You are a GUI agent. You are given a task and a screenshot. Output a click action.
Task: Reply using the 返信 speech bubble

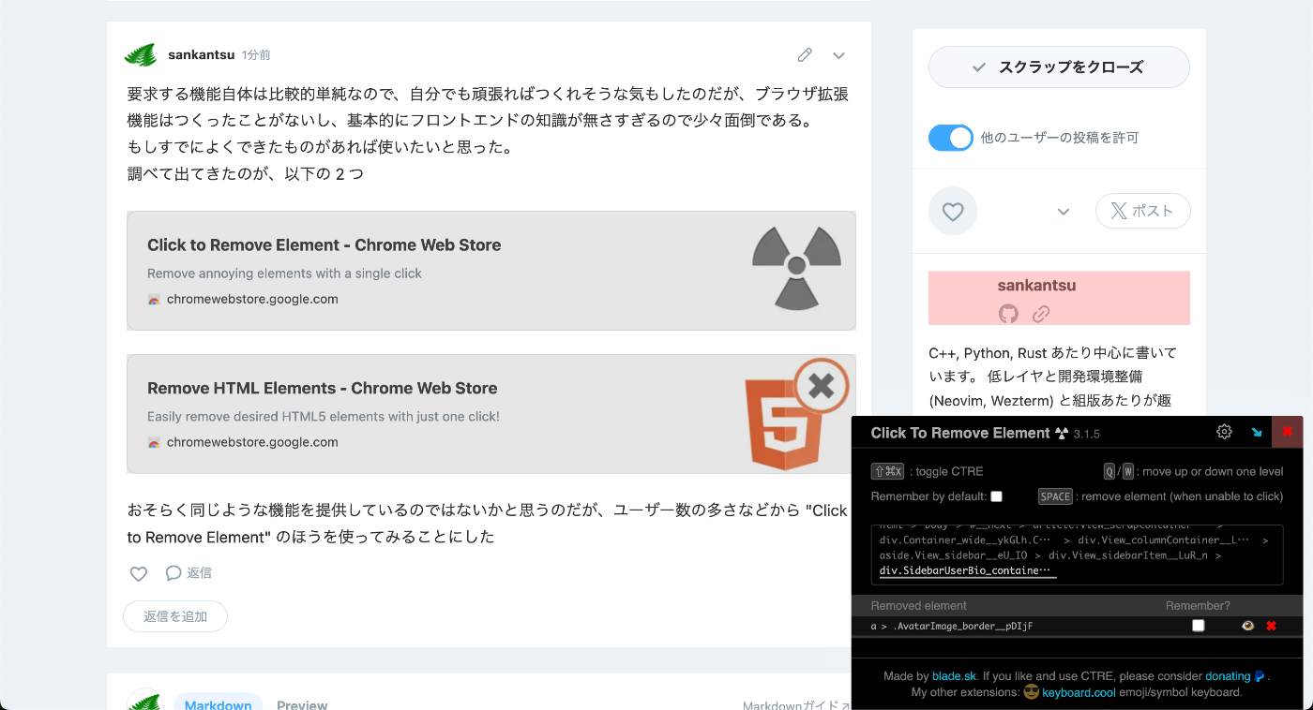(189, 573)
